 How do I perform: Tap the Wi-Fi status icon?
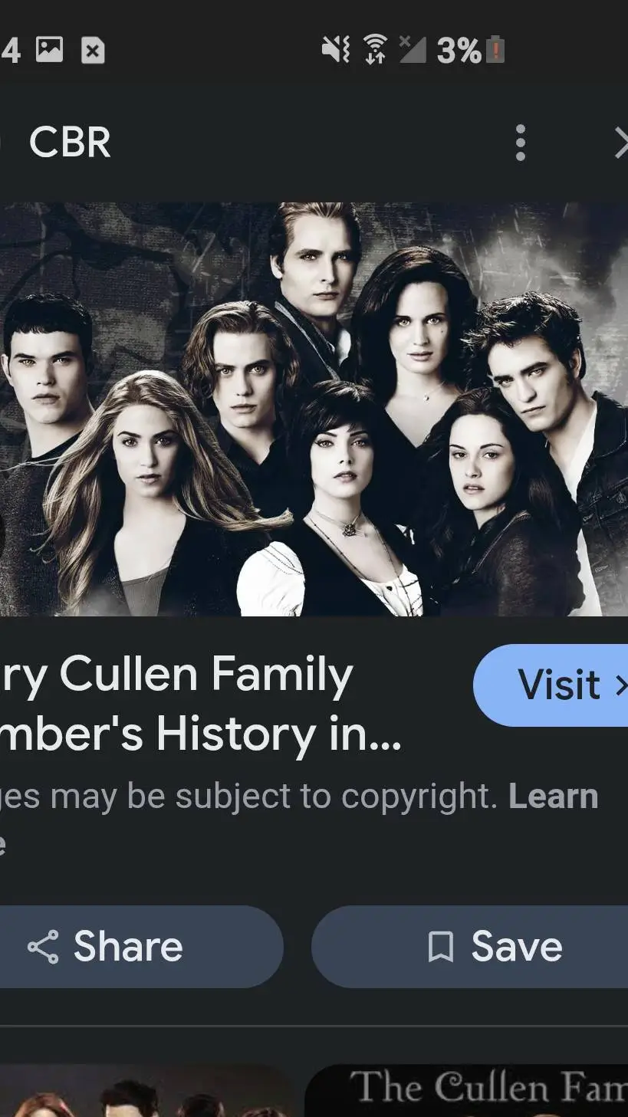374,50
